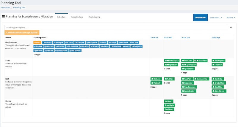238x127 pixels.
Task: Switch to the Infrastructure tab
Action: [77, 17]
